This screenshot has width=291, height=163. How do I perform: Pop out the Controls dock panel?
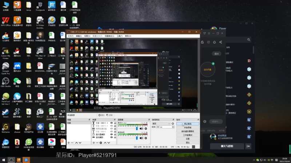click(x=198, y=120)
